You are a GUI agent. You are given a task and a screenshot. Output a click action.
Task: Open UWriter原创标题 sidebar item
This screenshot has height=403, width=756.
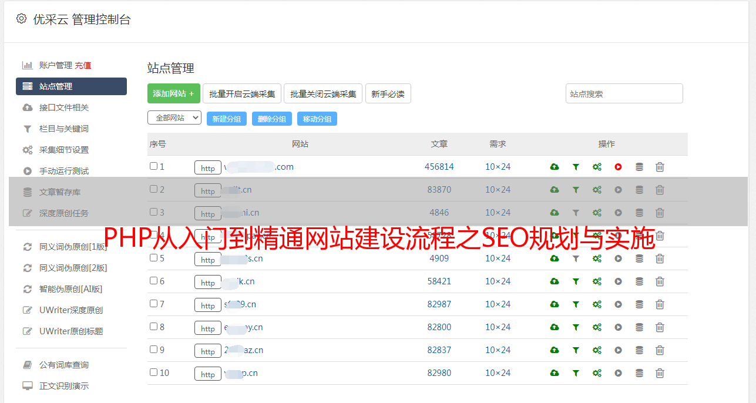pyautogui.click(x=71, y=331)
